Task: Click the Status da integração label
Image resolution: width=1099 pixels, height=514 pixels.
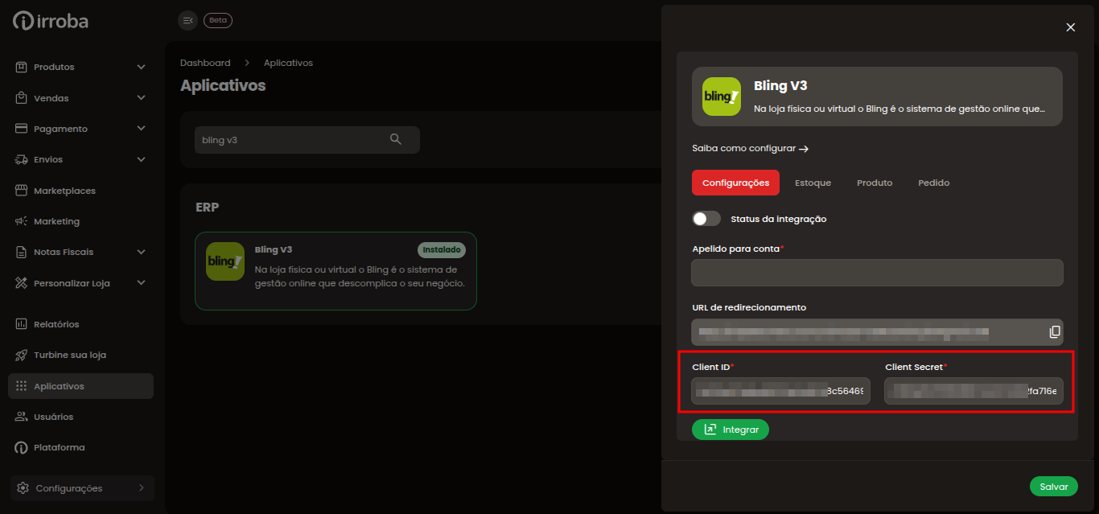Action: [x=779, y=219]
